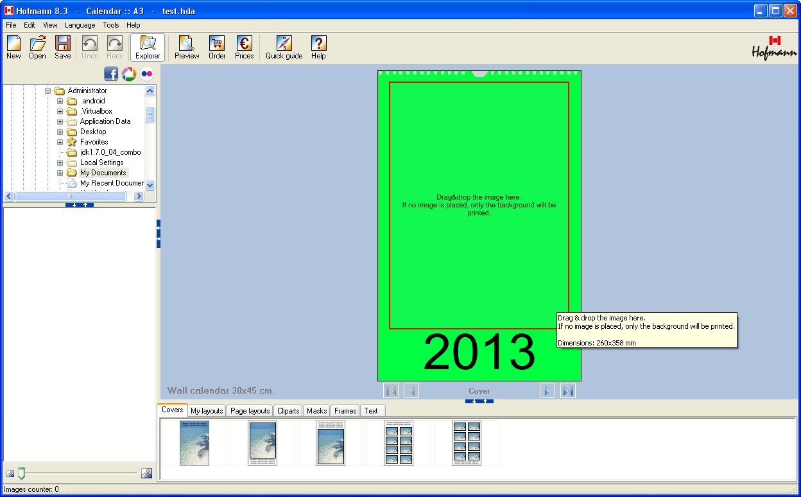This screenshot has width=801, height=497.
Task: Preview the wall calendar
Action: [186, 45]
